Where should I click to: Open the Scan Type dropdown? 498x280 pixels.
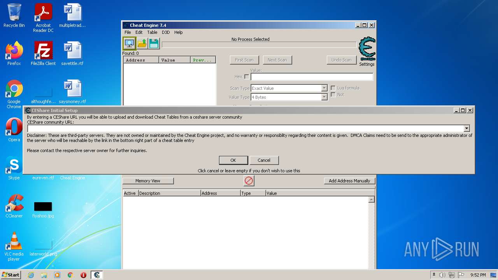tap(289, 88)
